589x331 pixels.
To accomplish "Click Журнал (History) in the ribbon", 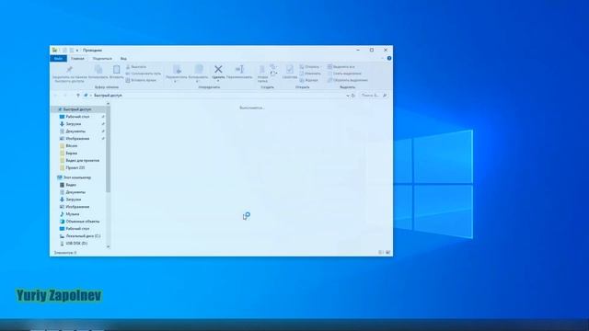I will pyautogui.click(x=309, y=80).
